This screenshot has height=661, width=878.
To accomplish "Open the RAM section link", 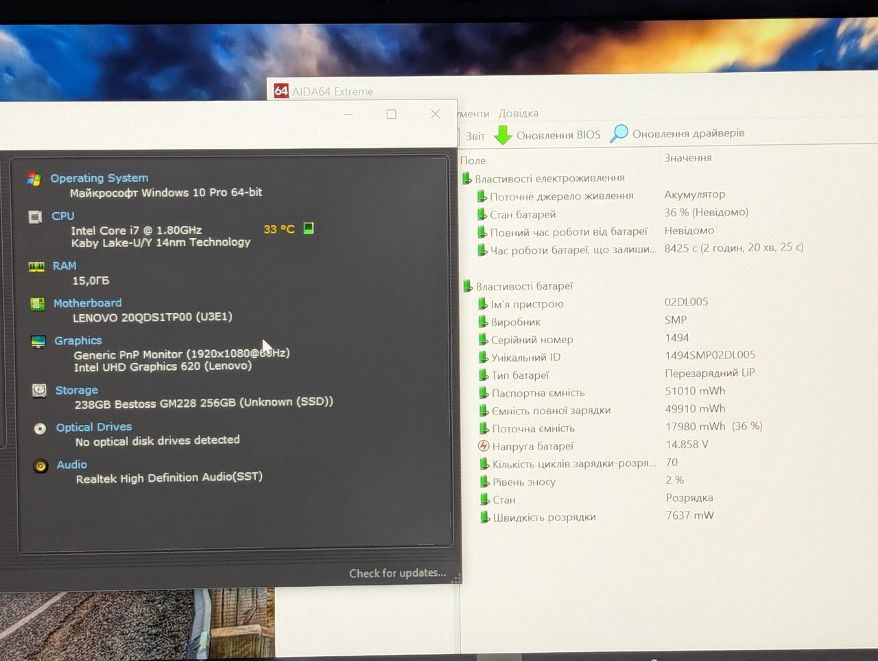I will point(64,266).
